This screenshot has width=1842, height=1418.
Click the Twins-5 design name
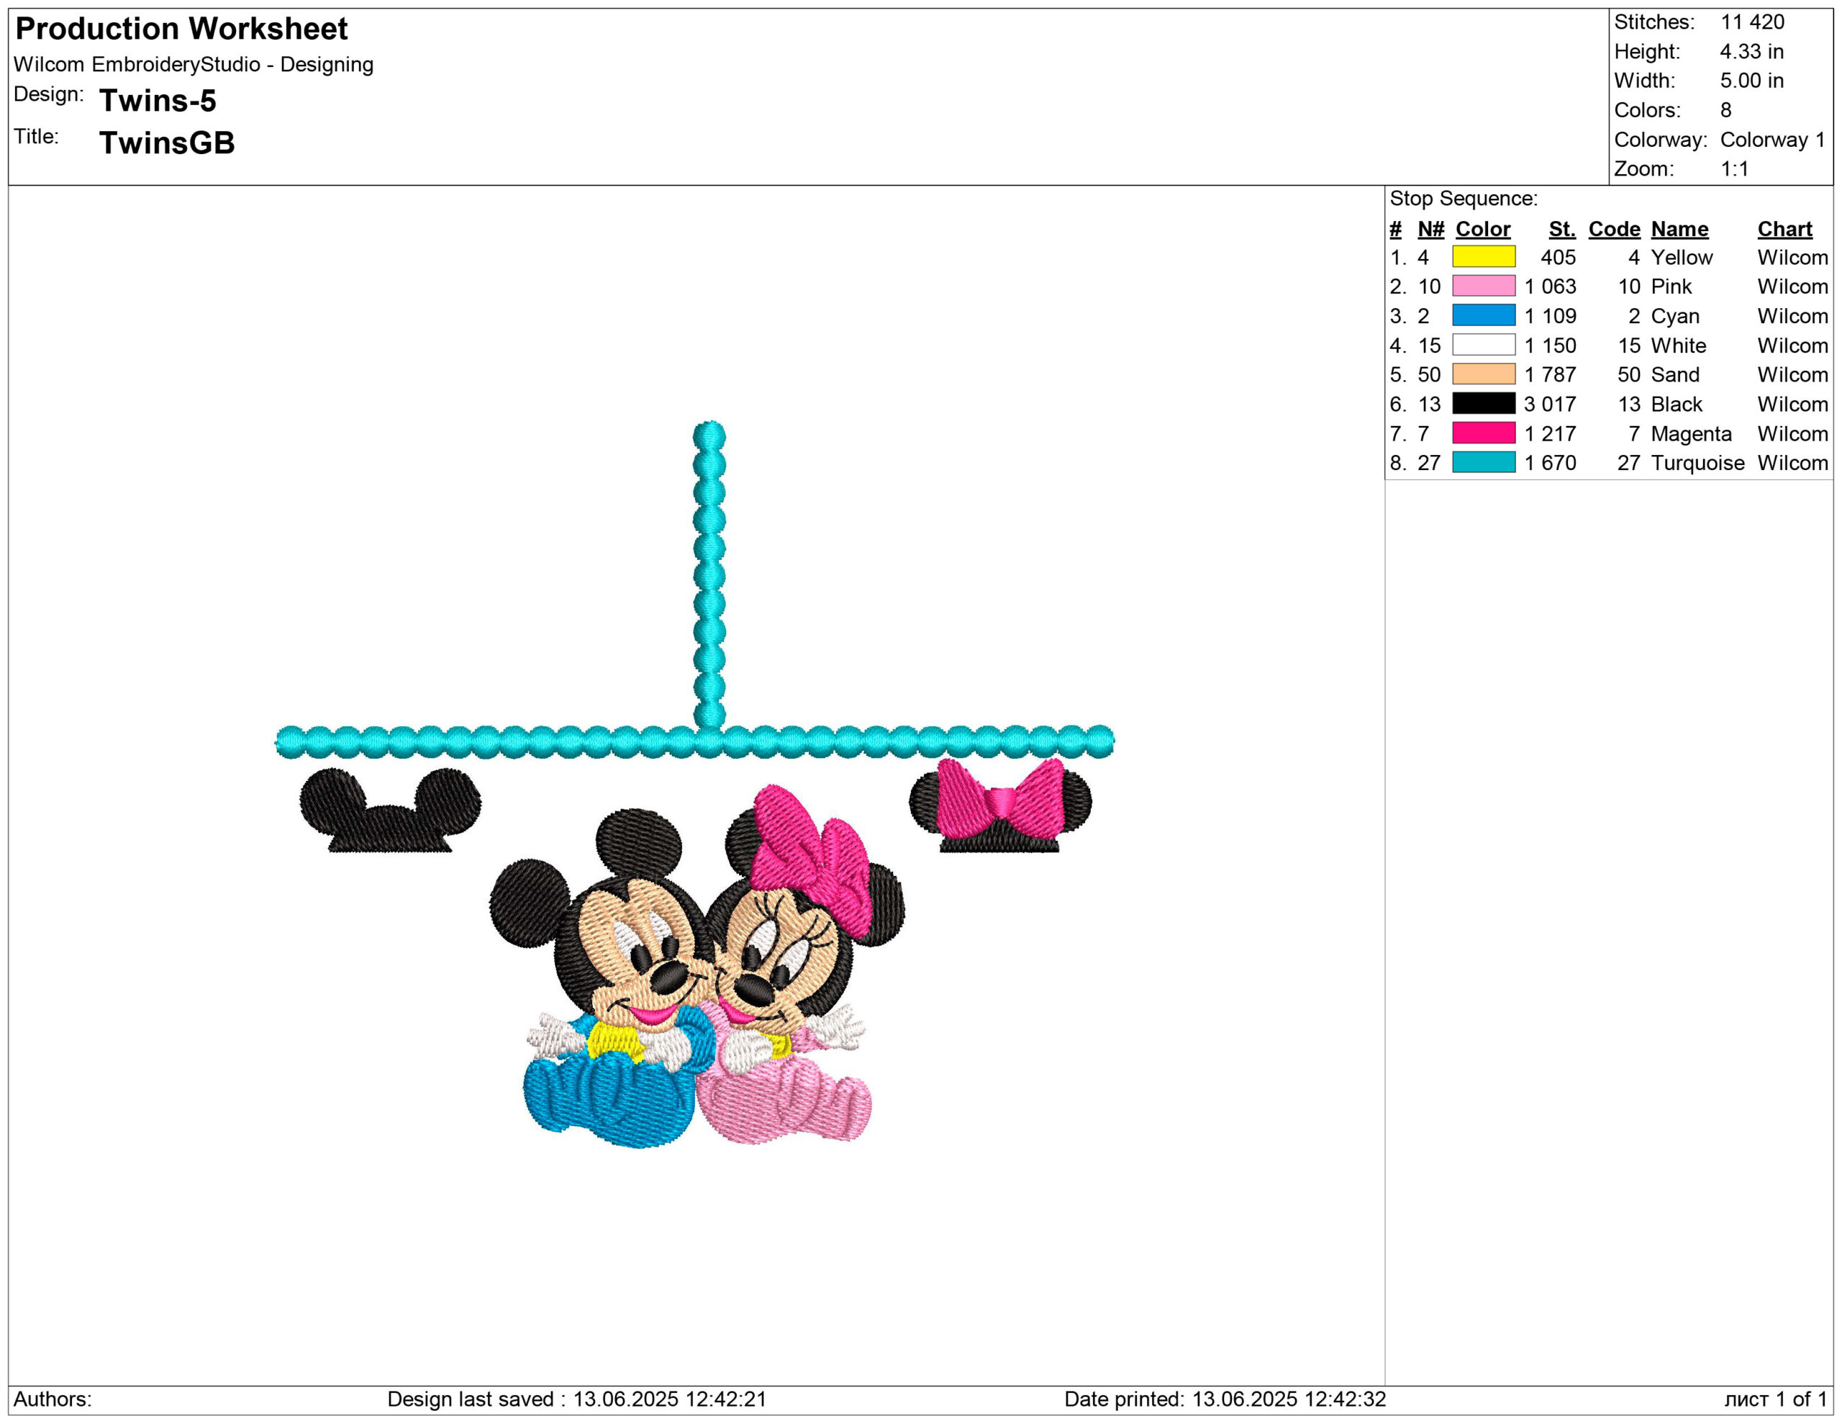click(158, 100)
